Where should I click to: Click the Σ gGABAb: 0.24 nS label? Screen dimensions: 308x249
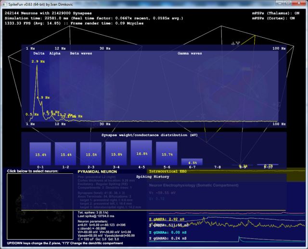pyautogui.click(x=168, y=238)
